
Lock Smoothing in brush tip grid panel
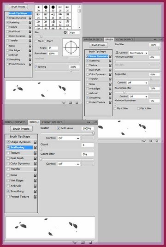[30, 60]
